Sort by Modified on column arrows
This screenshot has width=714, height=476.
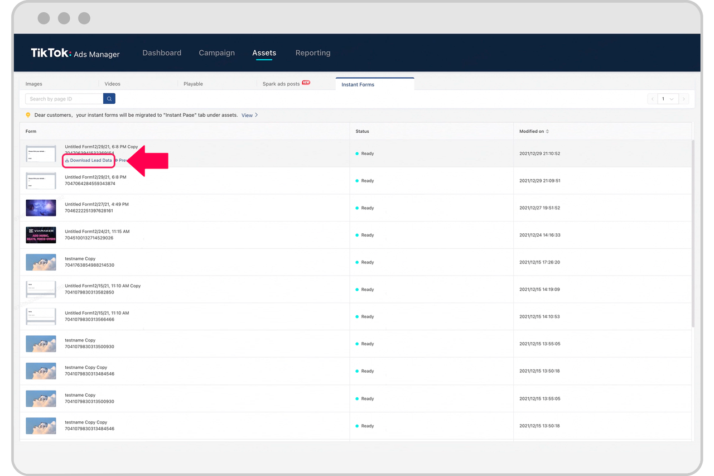tap(547, 132)
